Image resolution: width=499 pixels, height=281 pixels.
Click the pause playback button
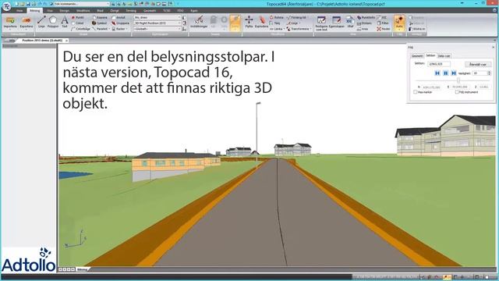(445, 73)
